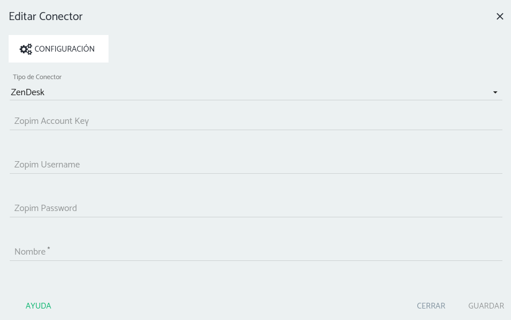Click the asterisk next to Nombre
511x320 pixels.
(x=49, y=248)
